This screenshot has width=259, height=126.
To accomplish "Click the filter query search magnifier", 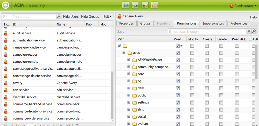I will (x=59, y=17).
